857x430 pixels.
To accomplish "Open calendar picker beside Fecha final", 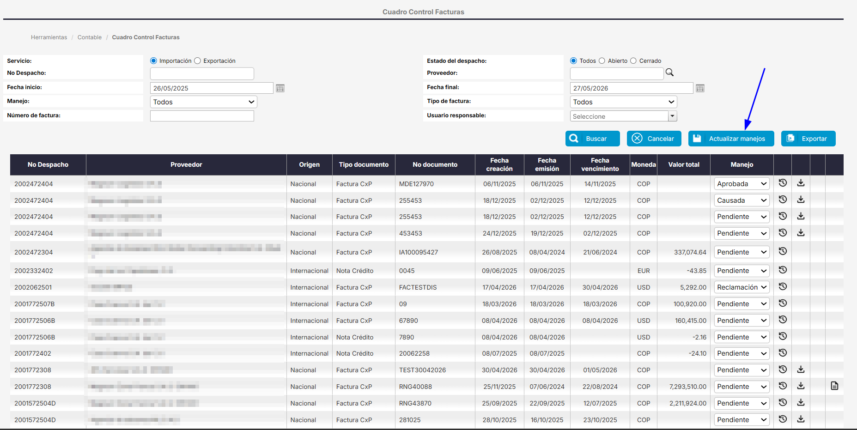I will pyautogui.click(x=700, y=88).
